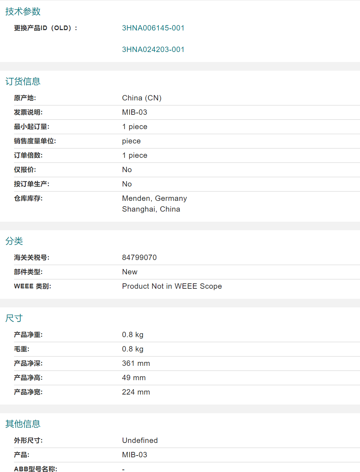Click the Shanghai, China warehouse entry
The width and height of the screenshot is (360, 472).
point(151,209)
